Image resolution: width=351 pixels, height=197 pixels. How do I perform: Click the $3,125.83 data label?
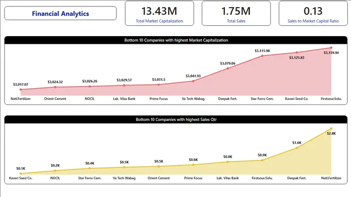(x=297, y=57)
